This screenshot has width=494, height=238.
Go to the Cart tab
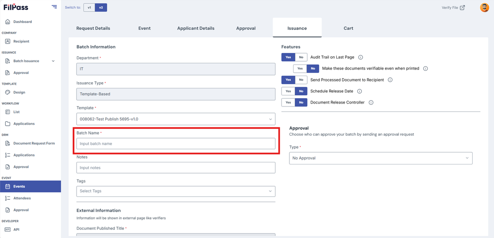(349, 28)
